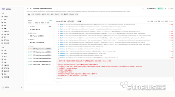Open 发现 findings in the sidebar
This screenshot has height=97, width=175.
click(4, 25)
